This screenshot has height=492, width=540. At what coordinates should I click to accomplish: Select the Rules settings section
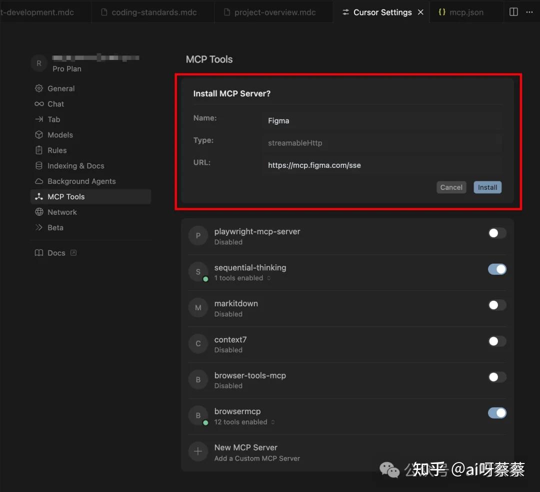pos(57,150)
